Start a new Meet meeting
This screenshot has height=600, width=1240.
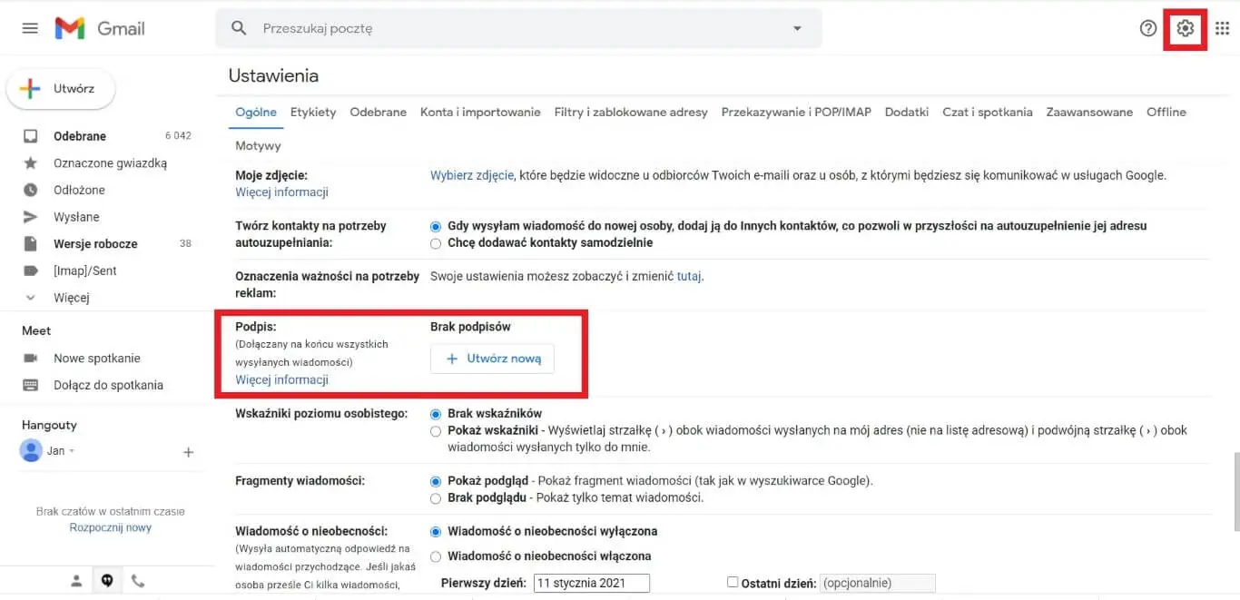[96, 358]
